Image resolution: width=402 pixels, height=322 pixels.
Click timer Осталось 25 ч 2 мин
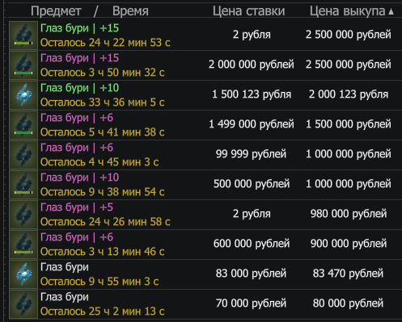(x=103, y=312)
